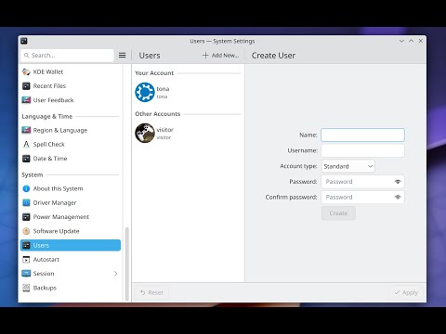
Task: Click the app icon in the title bar
Action: (x=24, y=41)
